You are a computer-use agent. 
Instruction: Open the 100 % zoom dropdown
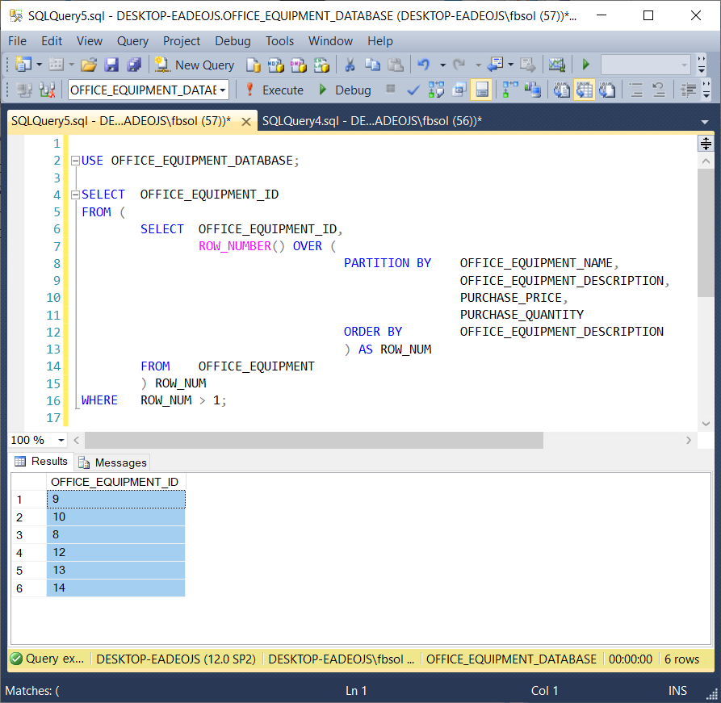[61, 440]
